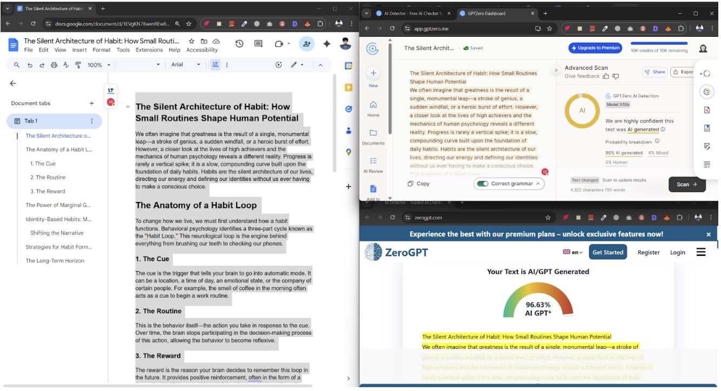Open the Move to folder icon in Docs
Viewport: 721px width, 391px height.
pos(204,41)
